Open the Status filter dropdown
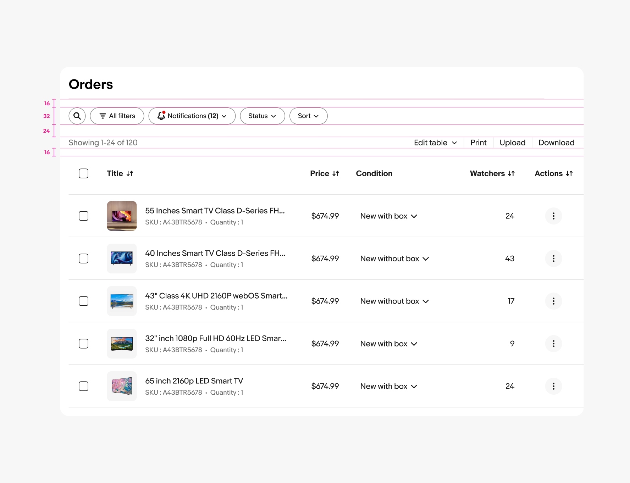The width and height of the screenshot is (630, 483). click(262, 116)
